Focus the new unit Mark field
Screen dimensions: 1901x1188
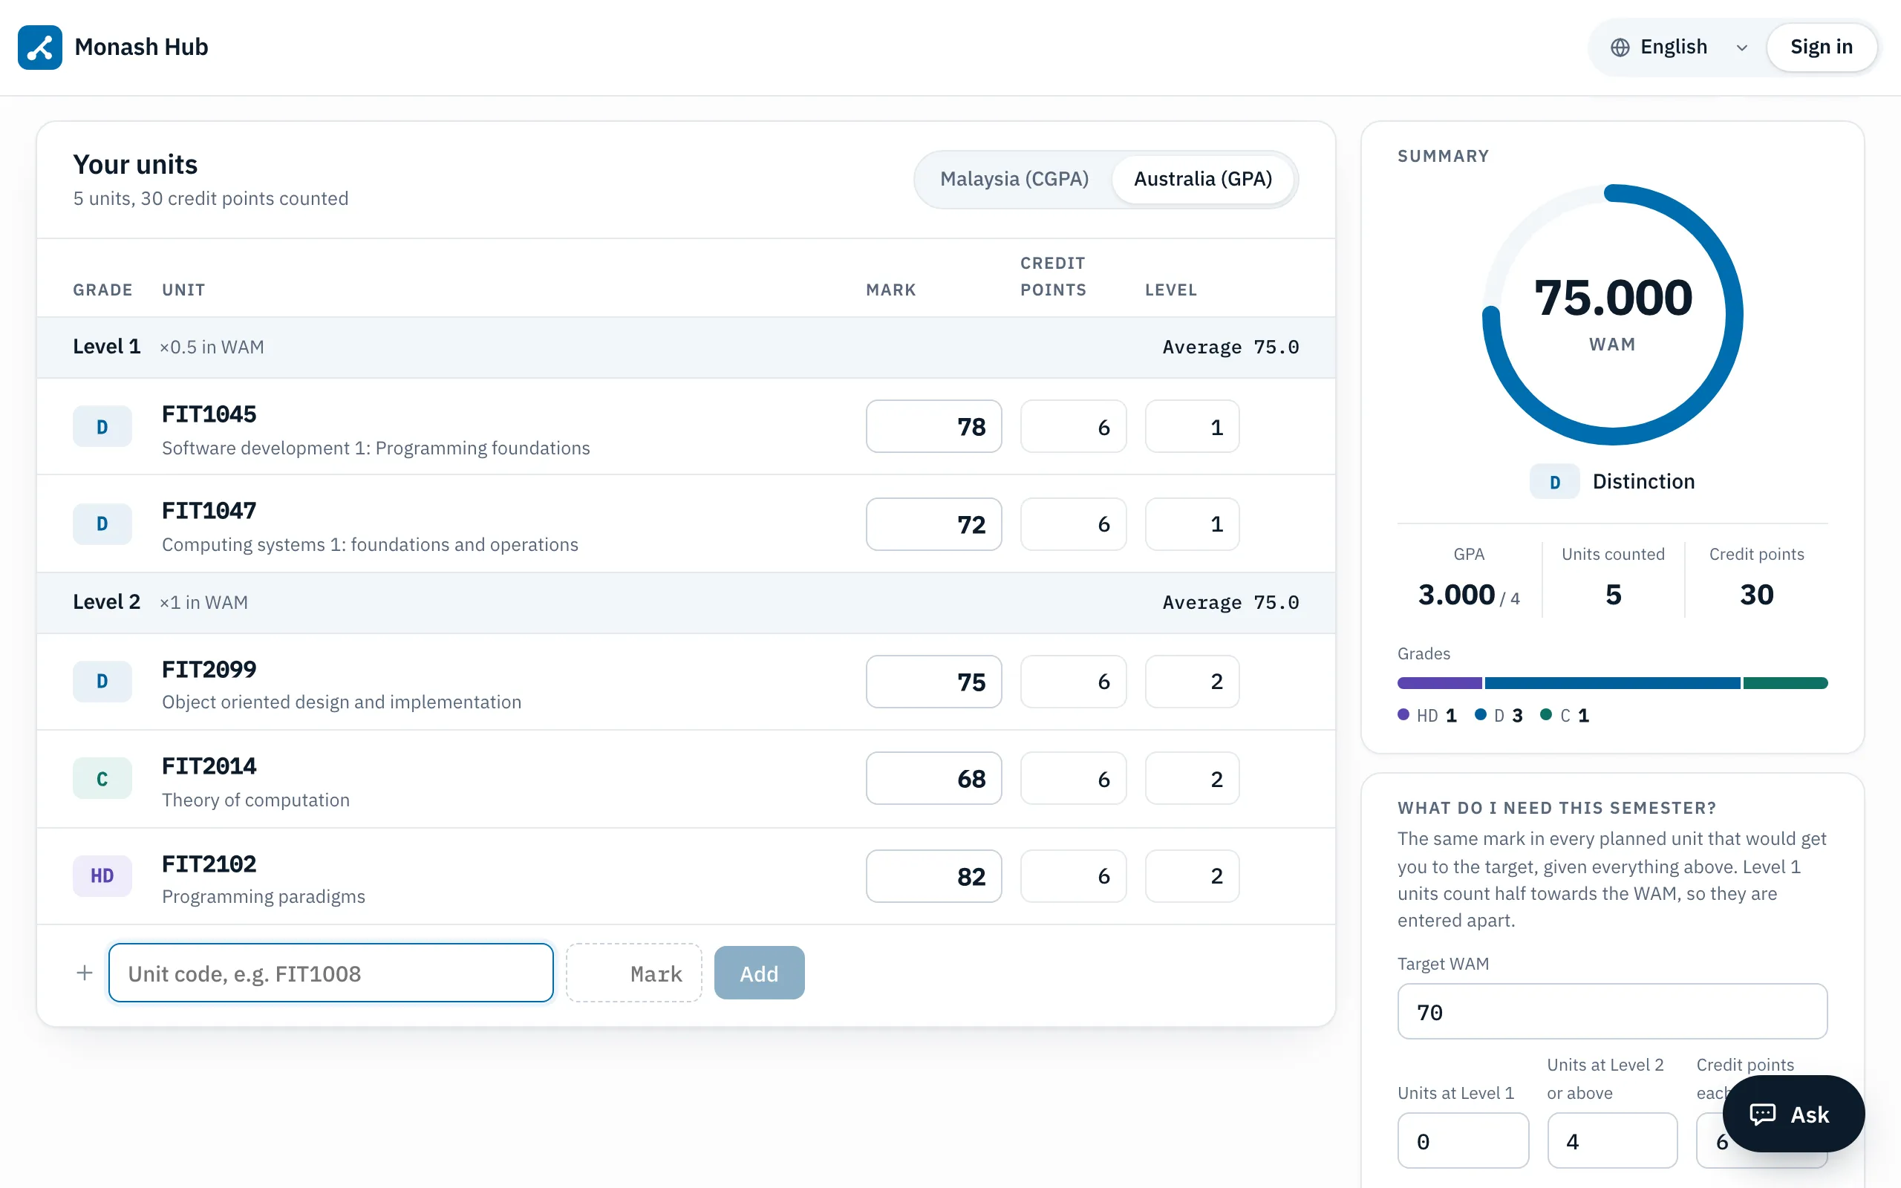pyautogui.click(x=634, y=973)
